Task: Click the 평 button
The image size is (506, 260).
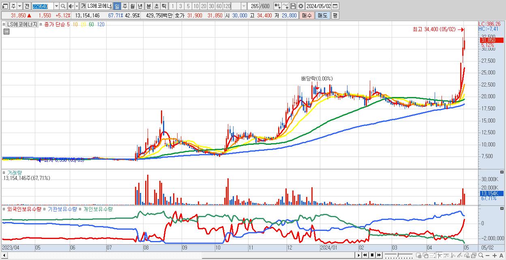Action: [x=335, y=15]
